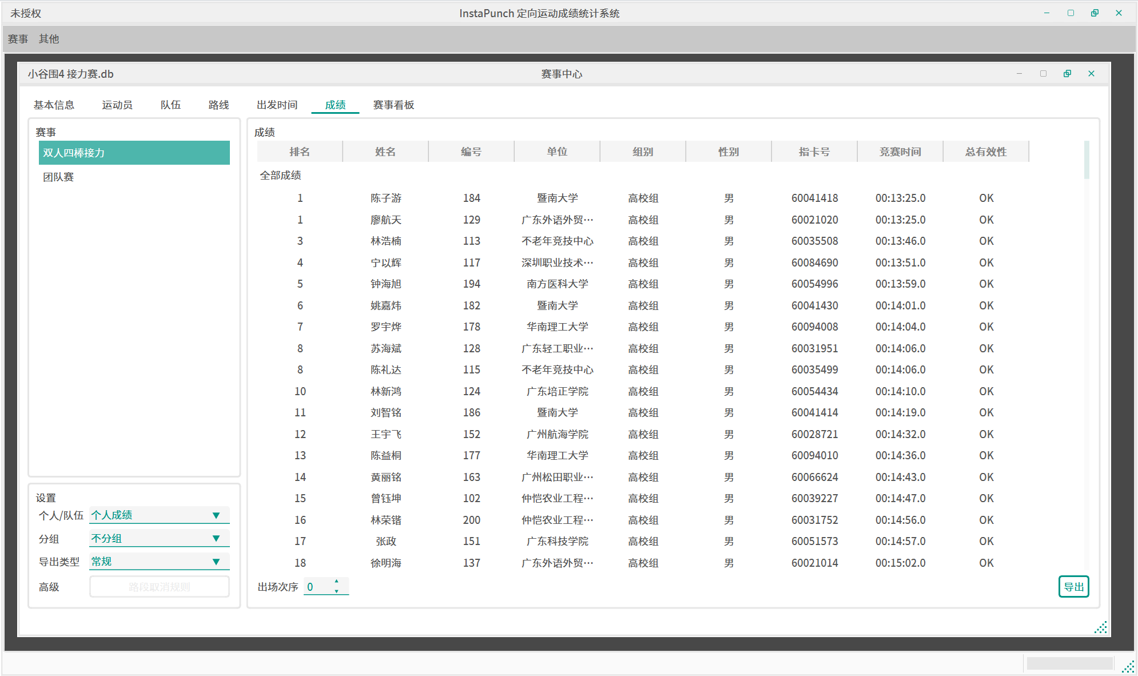Switch to the 赛事看板 tab
Image resolution: width=1138 pixels, height=676 pixels.
tap(393, 105)
